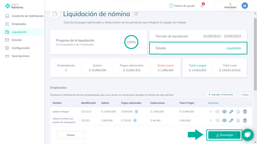Open the company logo menu
This screenshot has height=144, width=257.
tap(230, 6)
